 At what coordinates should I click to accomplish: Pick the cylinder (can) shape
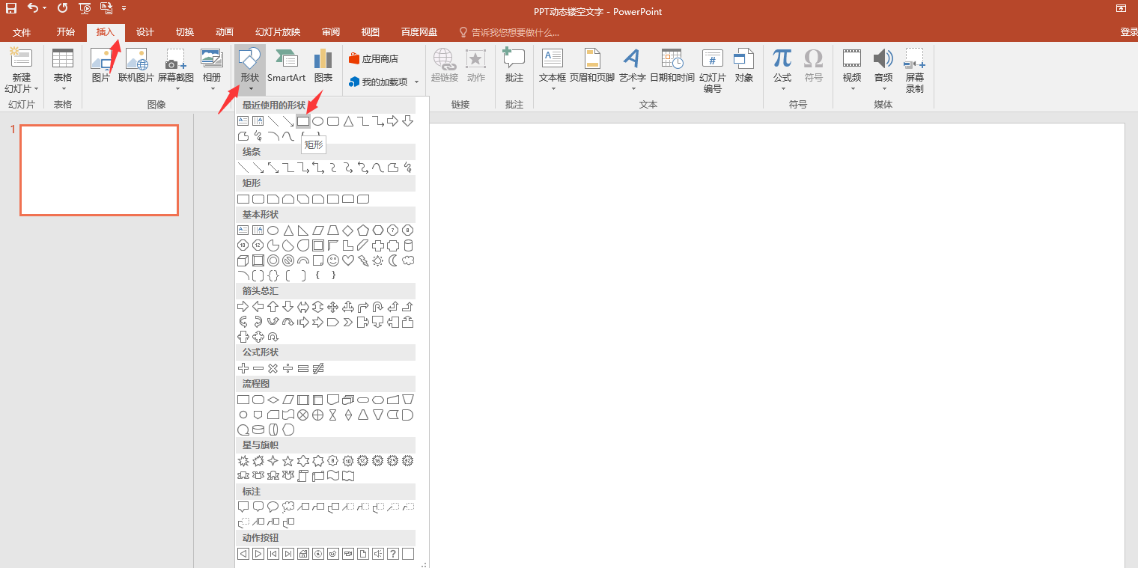pos(408,245)
